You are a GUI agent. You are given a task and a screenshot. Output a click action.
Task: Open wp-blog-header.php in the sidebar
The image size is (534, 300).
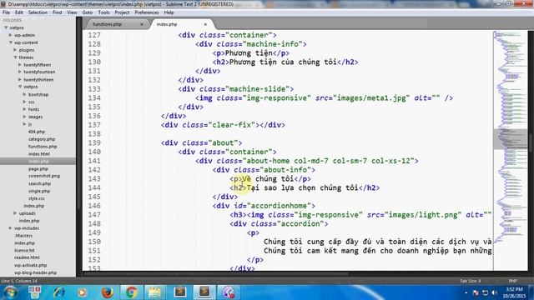click(x=35, y=272)
